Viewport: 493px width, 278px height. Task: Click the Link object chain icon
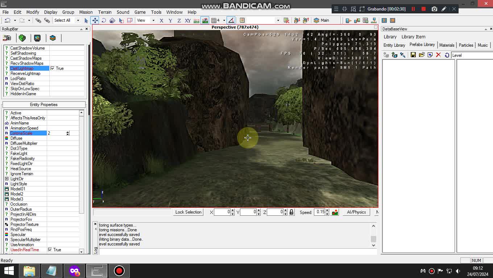[38, 20]
